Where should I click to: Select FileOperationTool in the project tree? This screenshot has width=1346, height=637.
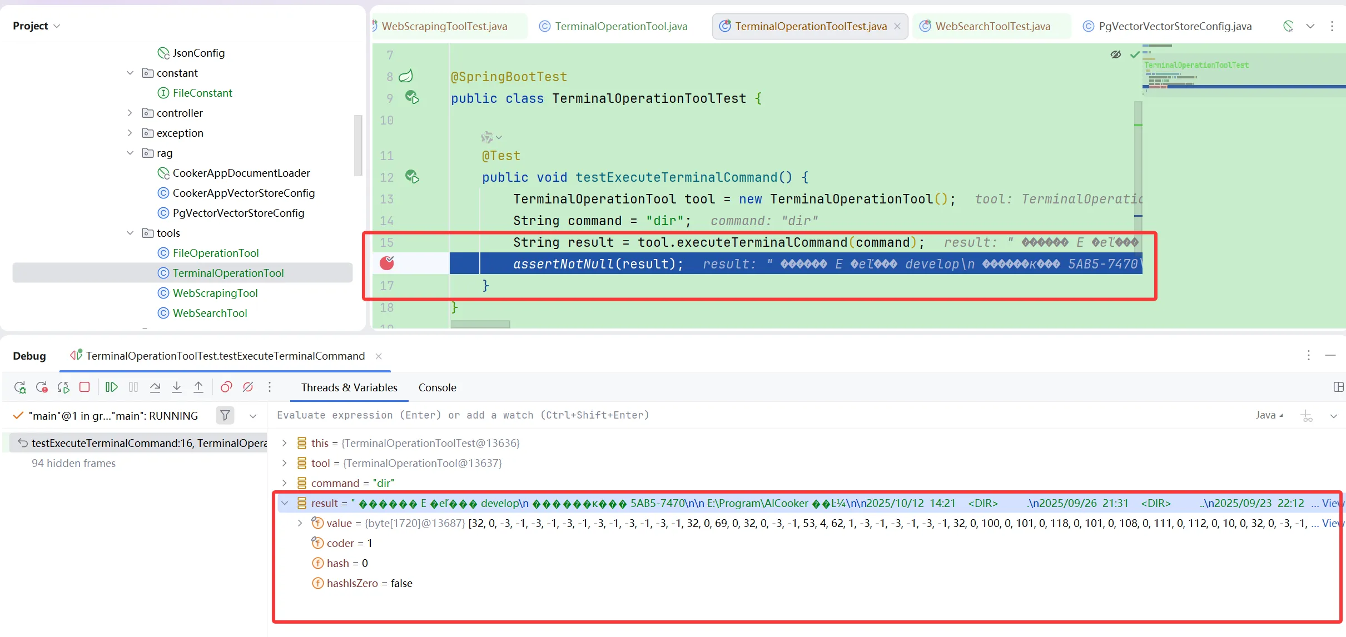pos(216,253)
